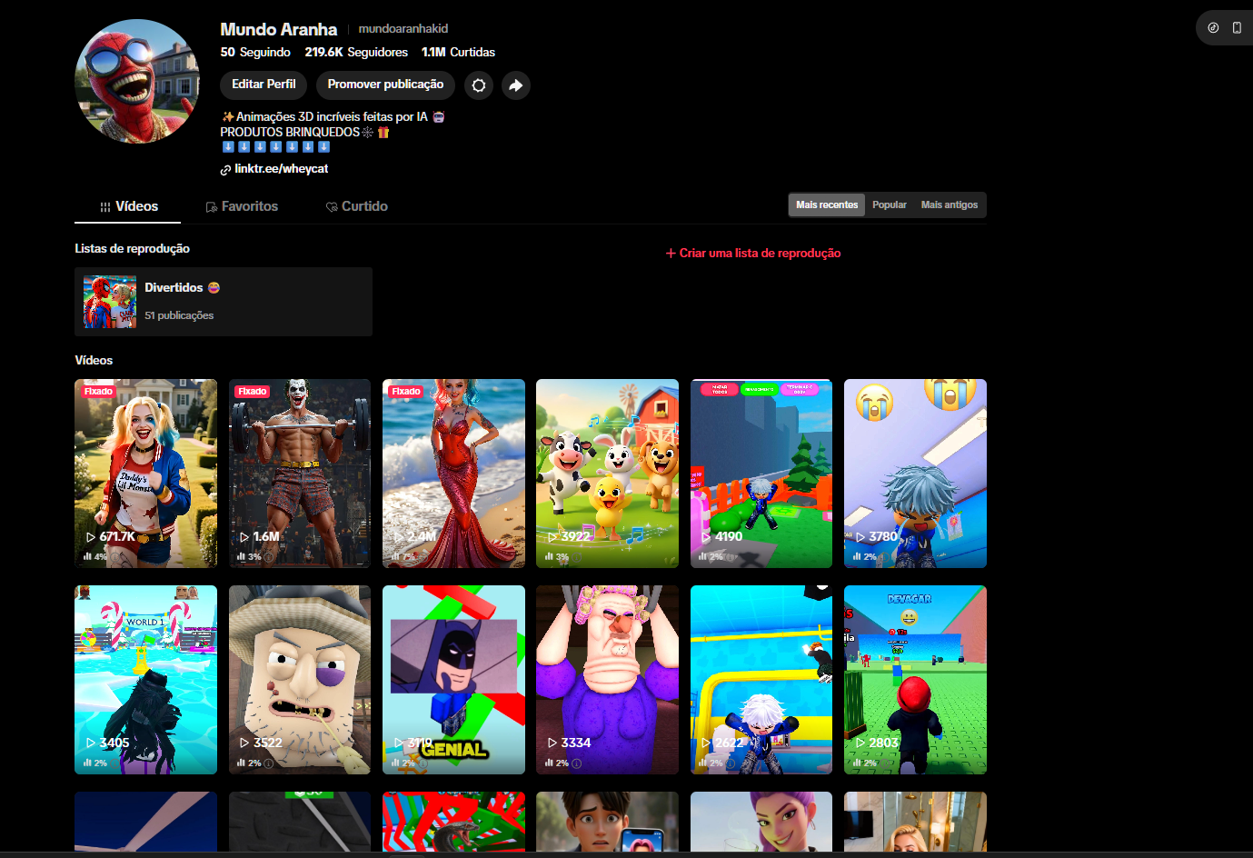1253x858 pixels.
Task: Click the analytics bar icon on the 4190 video
Action: (x=702, y=556)
